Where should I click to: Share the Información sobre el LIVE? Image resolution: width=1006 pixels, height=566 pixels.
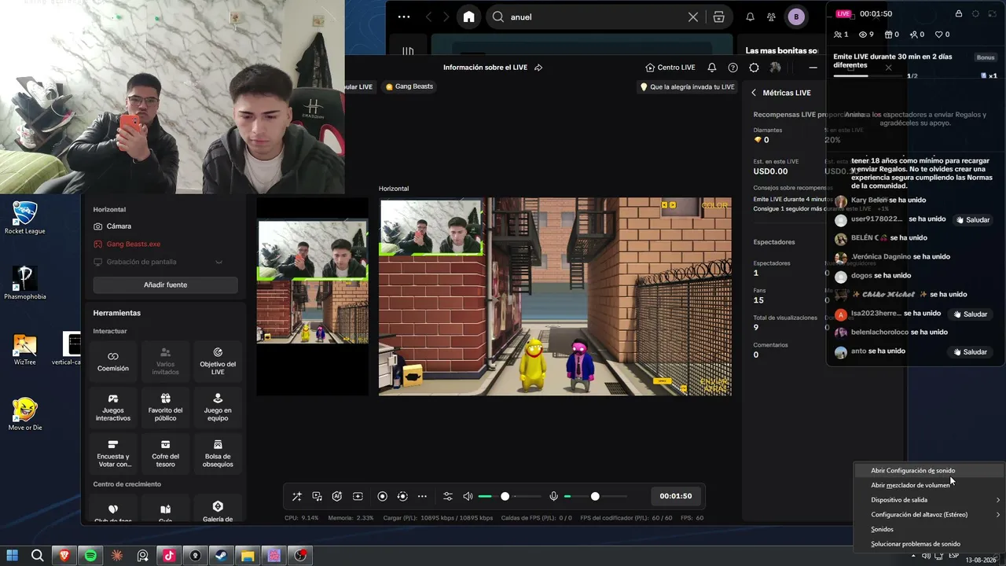(538, 68)
